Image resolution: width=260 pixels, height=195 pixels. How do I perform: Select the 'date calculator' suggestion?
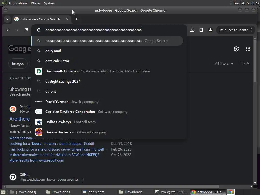107,61
